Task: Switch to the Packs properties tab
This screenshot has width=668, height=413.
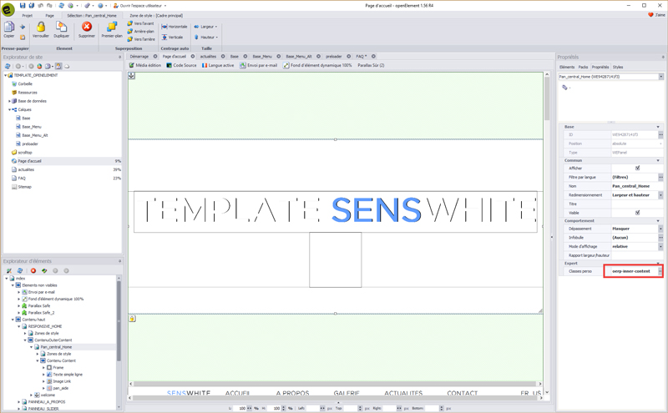Action: coord(583,67)
